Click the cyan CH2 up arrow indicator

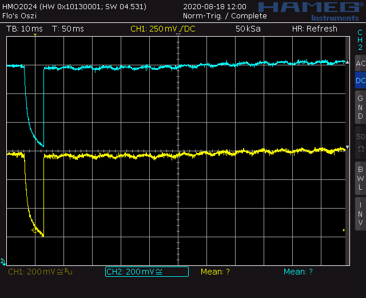click(x=347, y=62)
